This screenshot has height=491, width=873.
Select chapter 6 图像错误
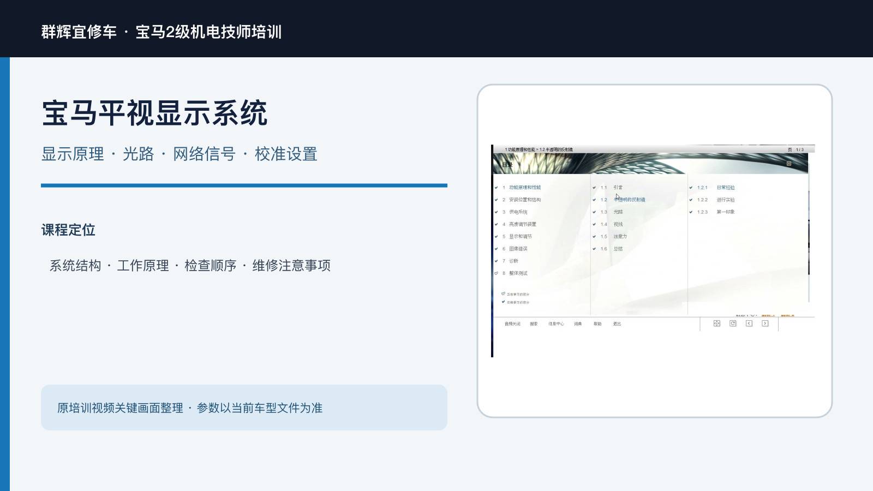[515, 249]
